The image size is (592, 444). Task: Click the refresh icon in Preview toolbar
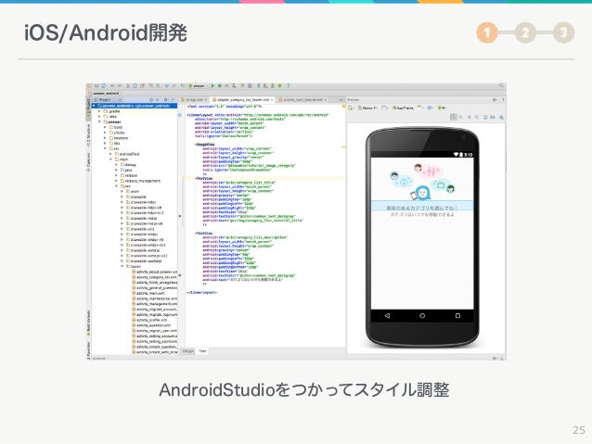[485, 118]
